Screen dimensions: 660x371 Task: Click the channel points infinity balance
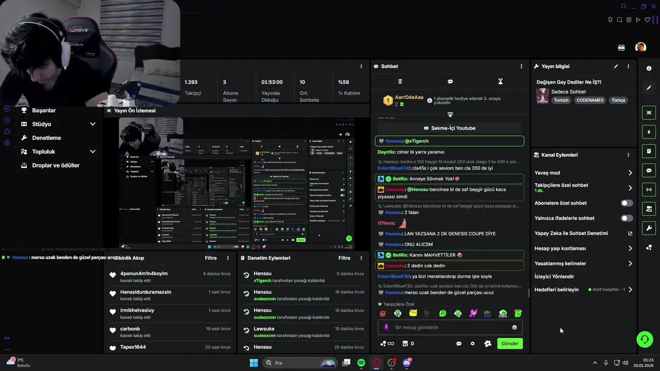pos(387,344)
